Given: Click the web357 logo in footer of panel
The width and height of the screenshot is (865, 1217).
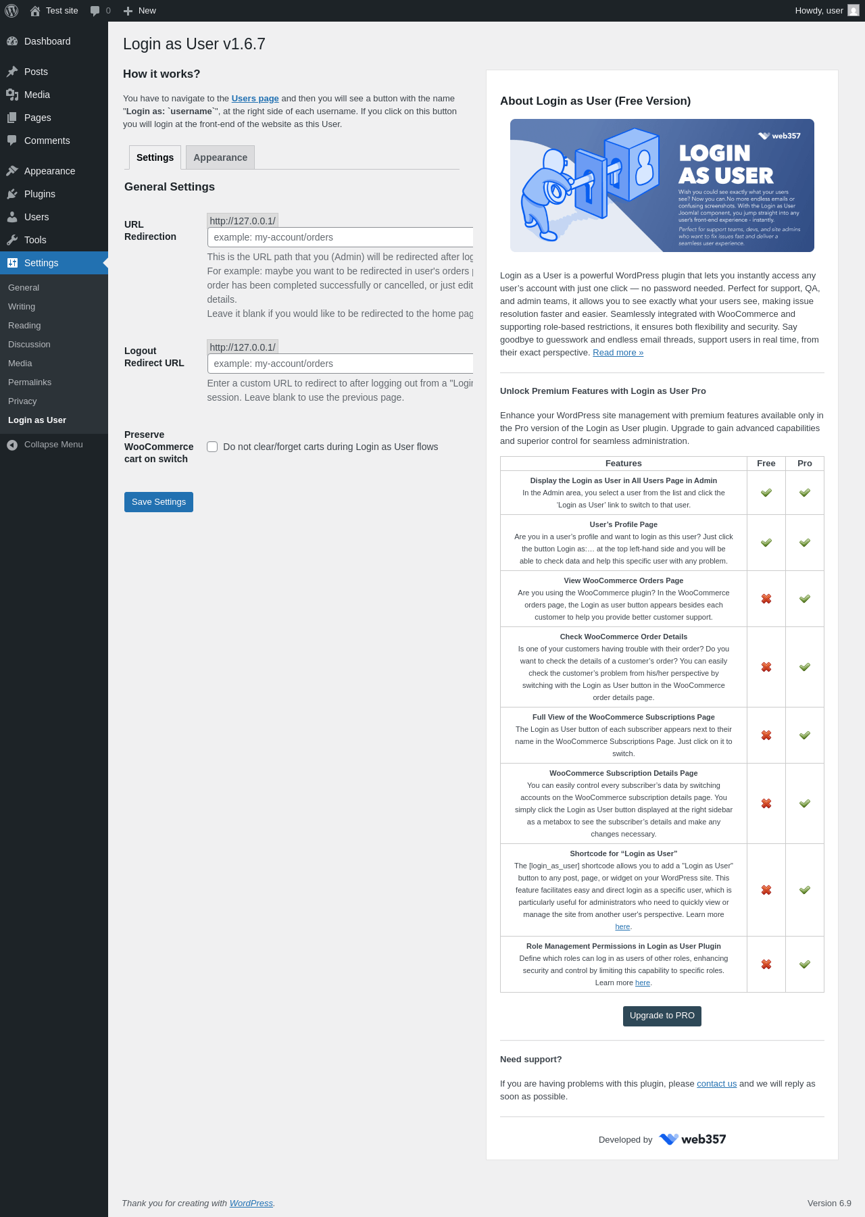Looking at the screenshot, I should pos(693,1139).
